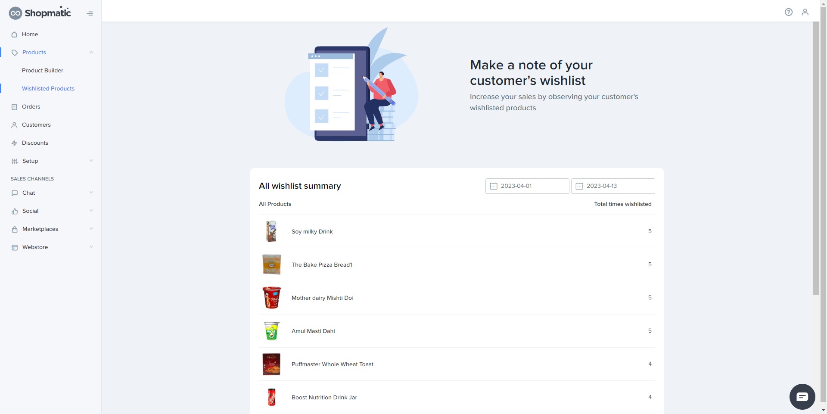Open the Setup menu label
827x414 pixels.
(30, 161)
